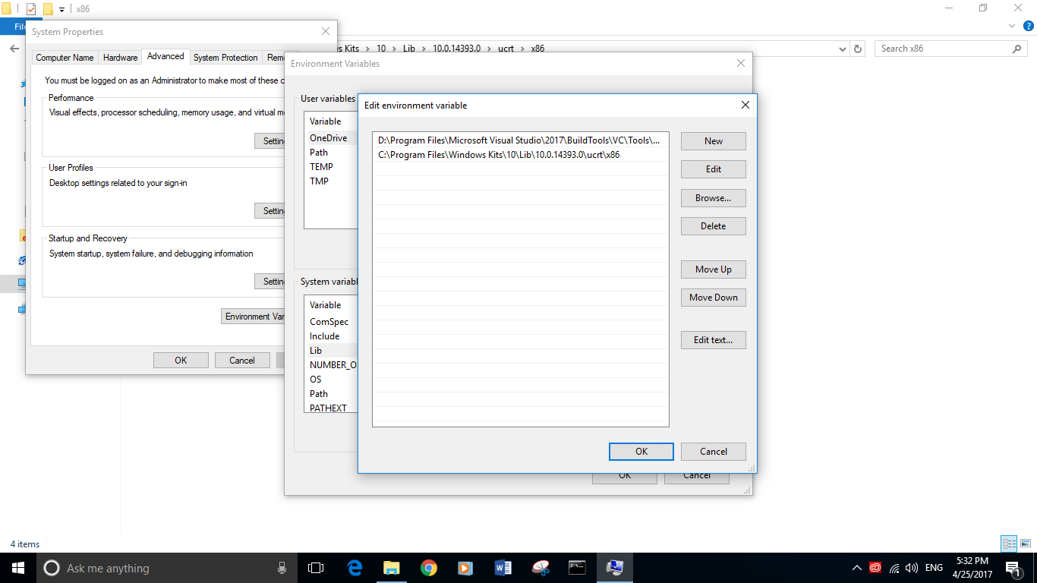1037x583 pixels.
Task: Open Task View from taskbar
Action: tap(316, 568)
